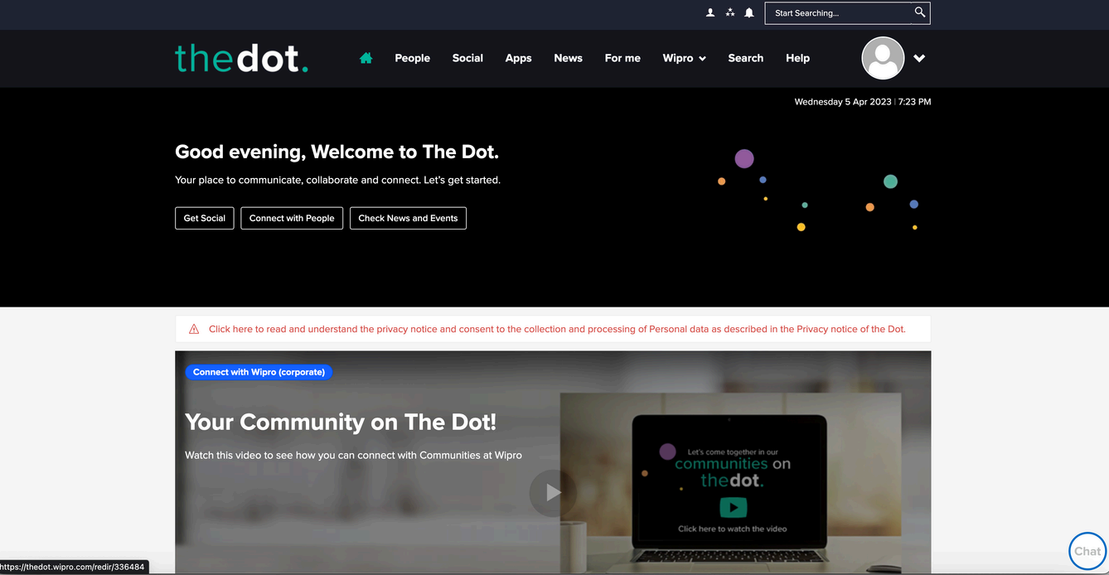
Task: Click the Connect with Wipro (corporate) tag
Action: click(259, 372)
